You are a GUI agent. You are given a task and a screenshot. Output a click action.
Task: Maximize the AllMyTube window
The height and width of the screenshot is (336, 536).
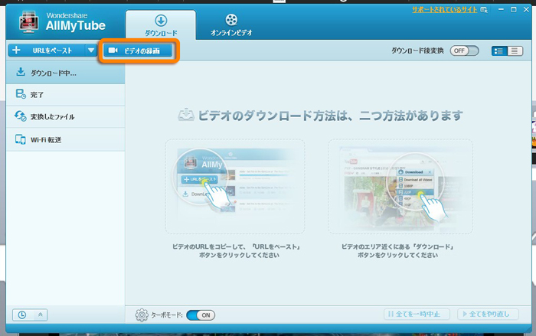[x=514, y=10]
